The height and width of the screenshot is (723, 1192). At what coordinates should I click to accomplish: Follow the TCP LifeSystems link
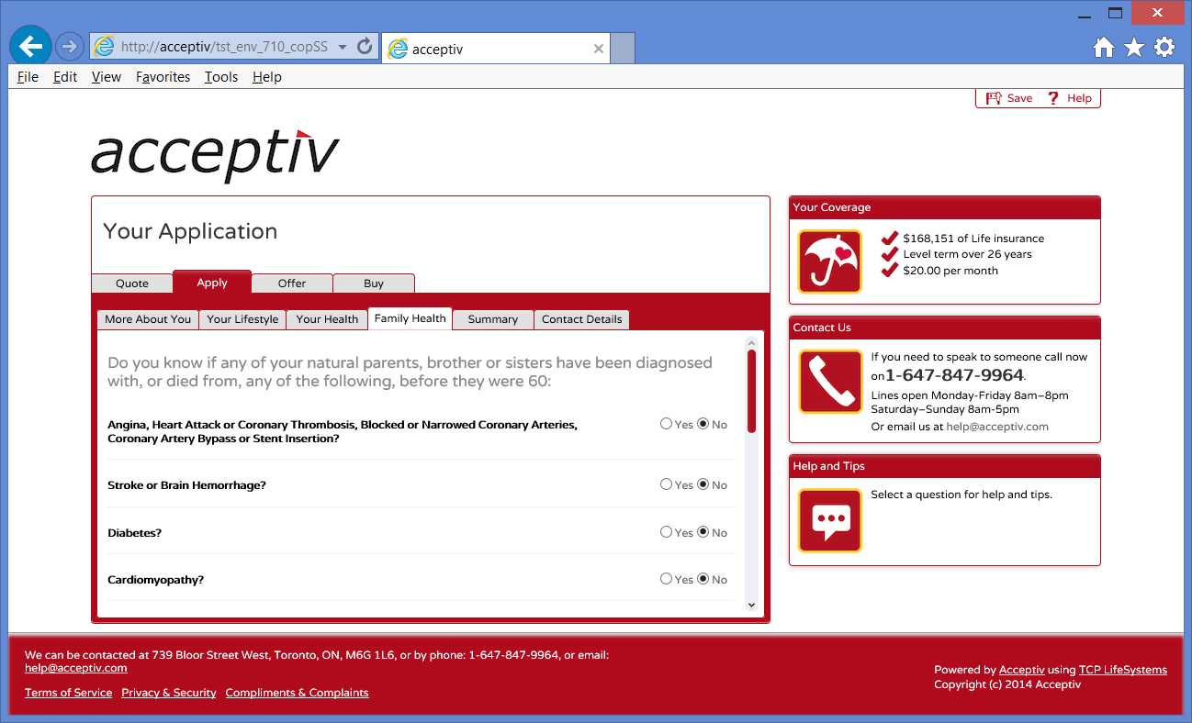tap(1123, 670)
